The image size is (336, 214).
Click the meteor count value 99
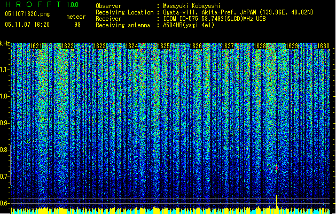point(77,25)
